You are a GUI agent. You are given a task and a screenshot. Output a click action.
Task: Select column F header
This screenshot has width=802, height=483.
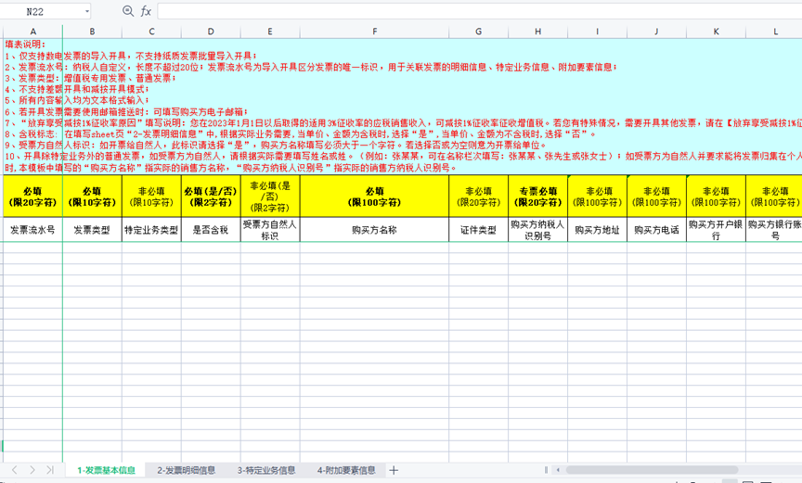[374, 32]
